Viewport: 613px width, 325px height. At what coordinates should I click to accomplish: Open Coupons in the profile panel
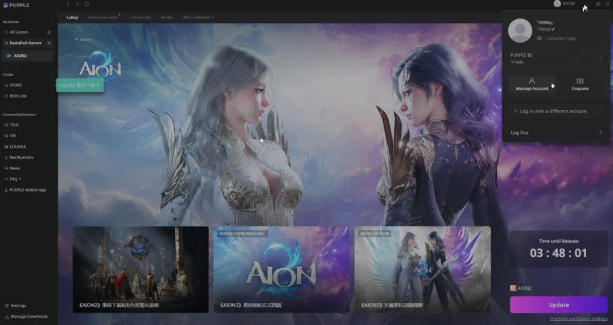[579, 84]
